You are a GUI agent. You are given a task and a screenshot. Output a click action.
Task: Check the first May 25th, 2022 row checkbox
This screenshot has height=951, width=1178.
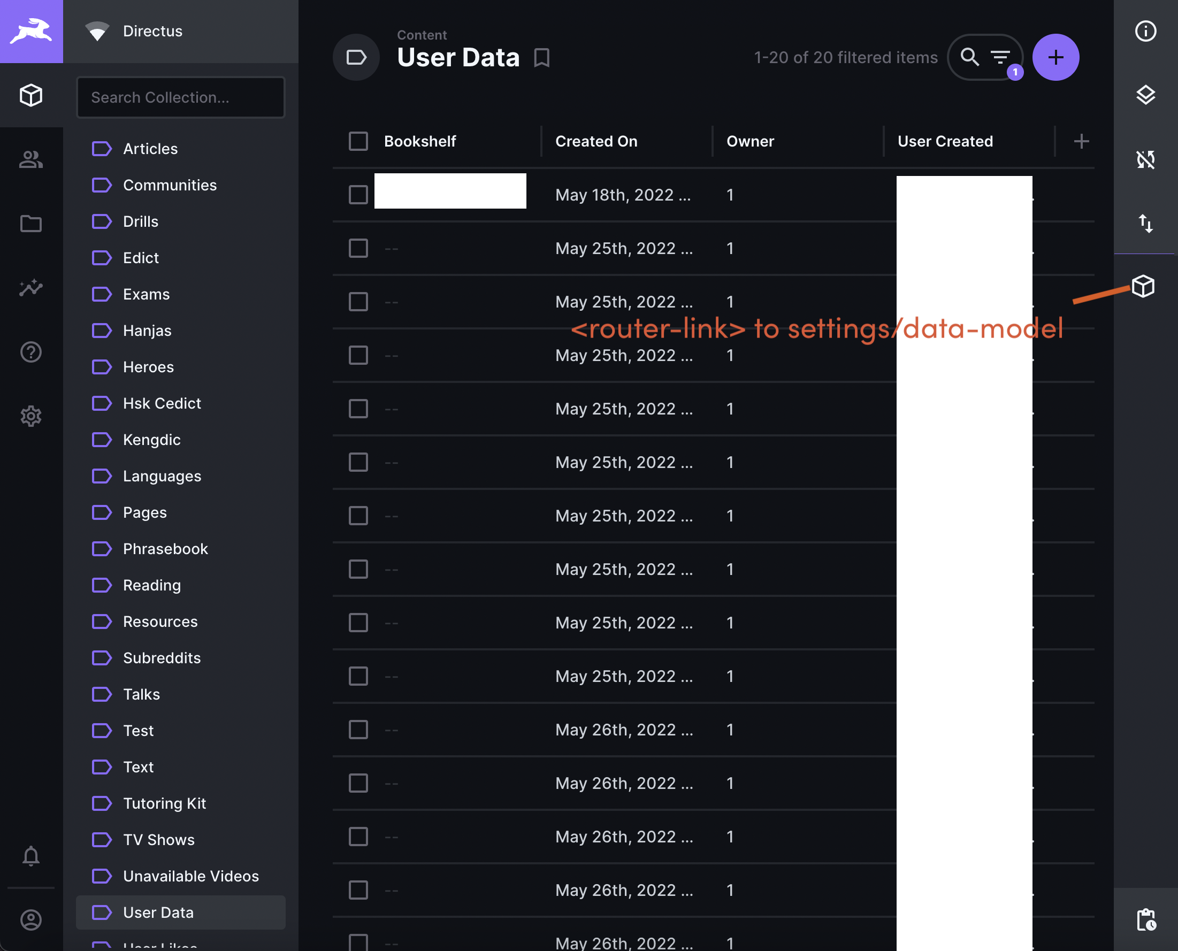coord(358,248)
